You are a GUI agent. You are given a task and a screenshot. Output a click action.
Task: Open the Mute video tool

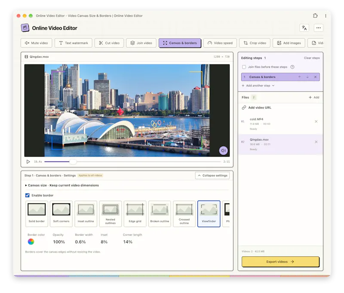pos(36,43)
